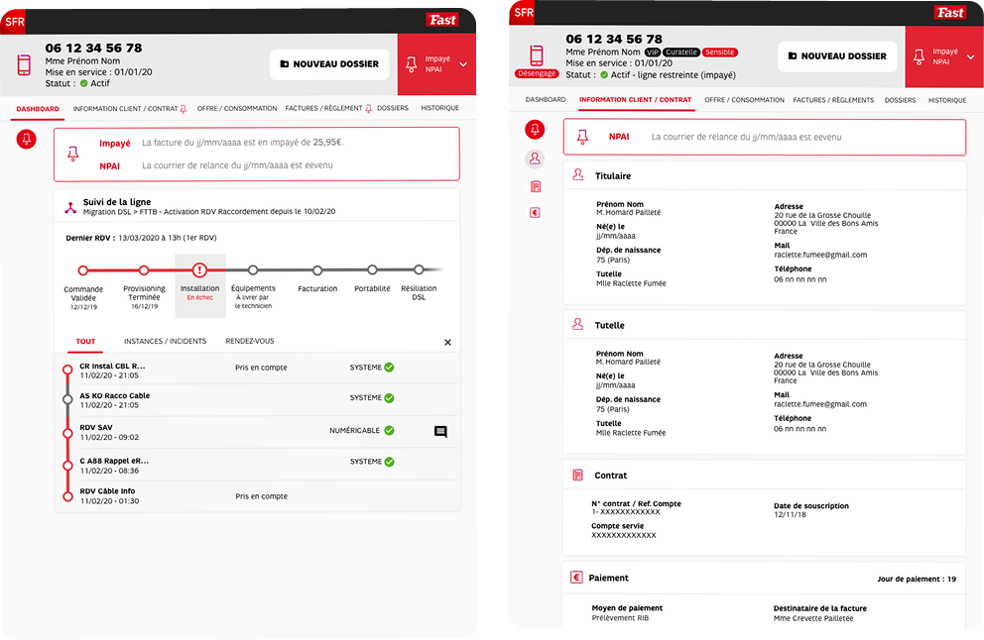Select the CR Instal CBL event entry
Image resolution: width=984 pixels, height=640 pixels.
point(114,367)
